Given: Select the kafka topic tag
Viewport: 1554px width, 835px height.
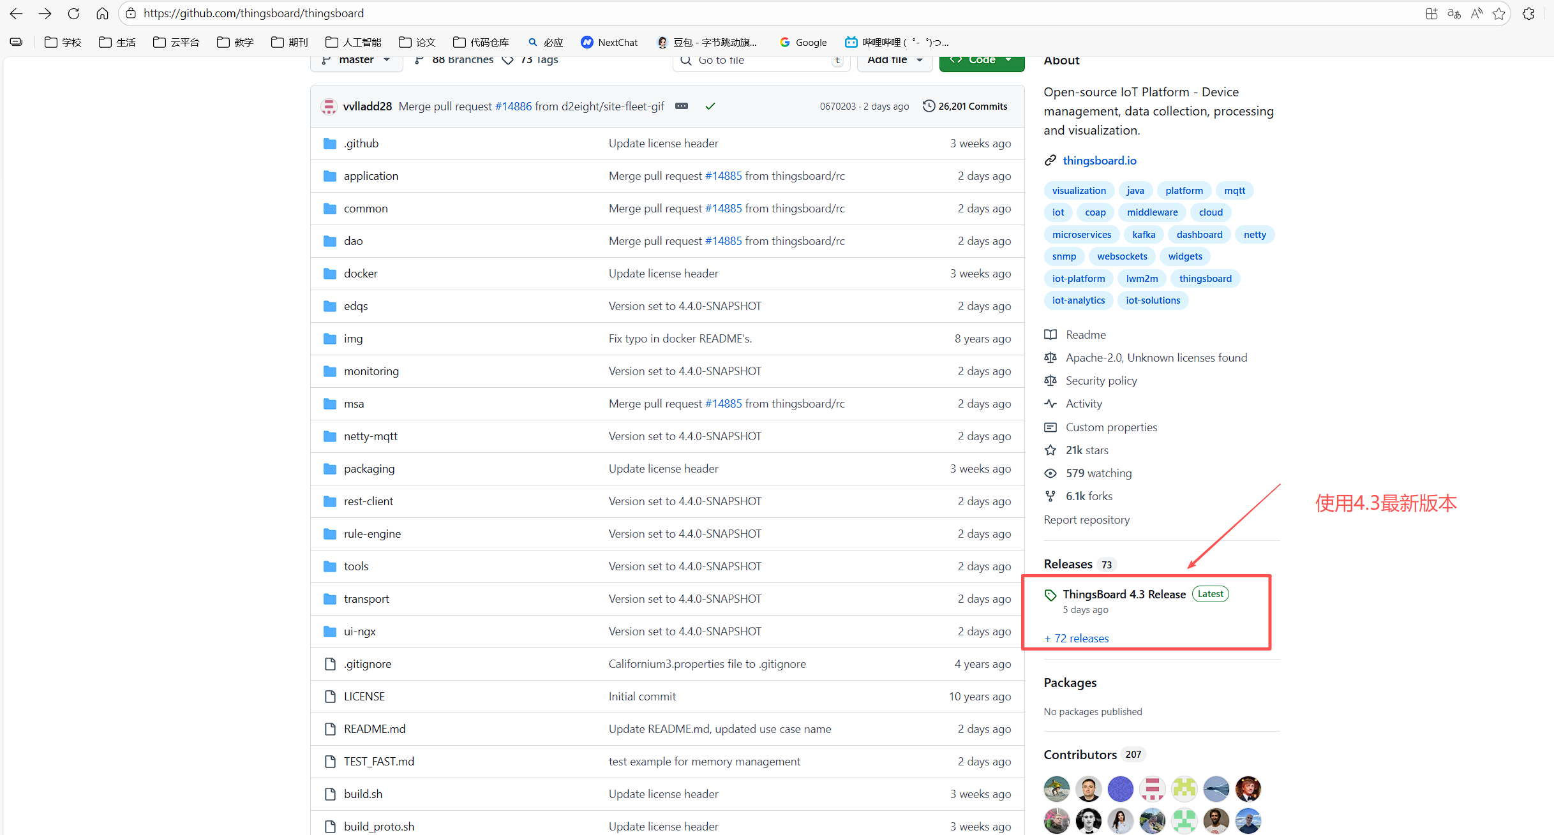Looking at the screenshot, I should tap(1143, 235).
